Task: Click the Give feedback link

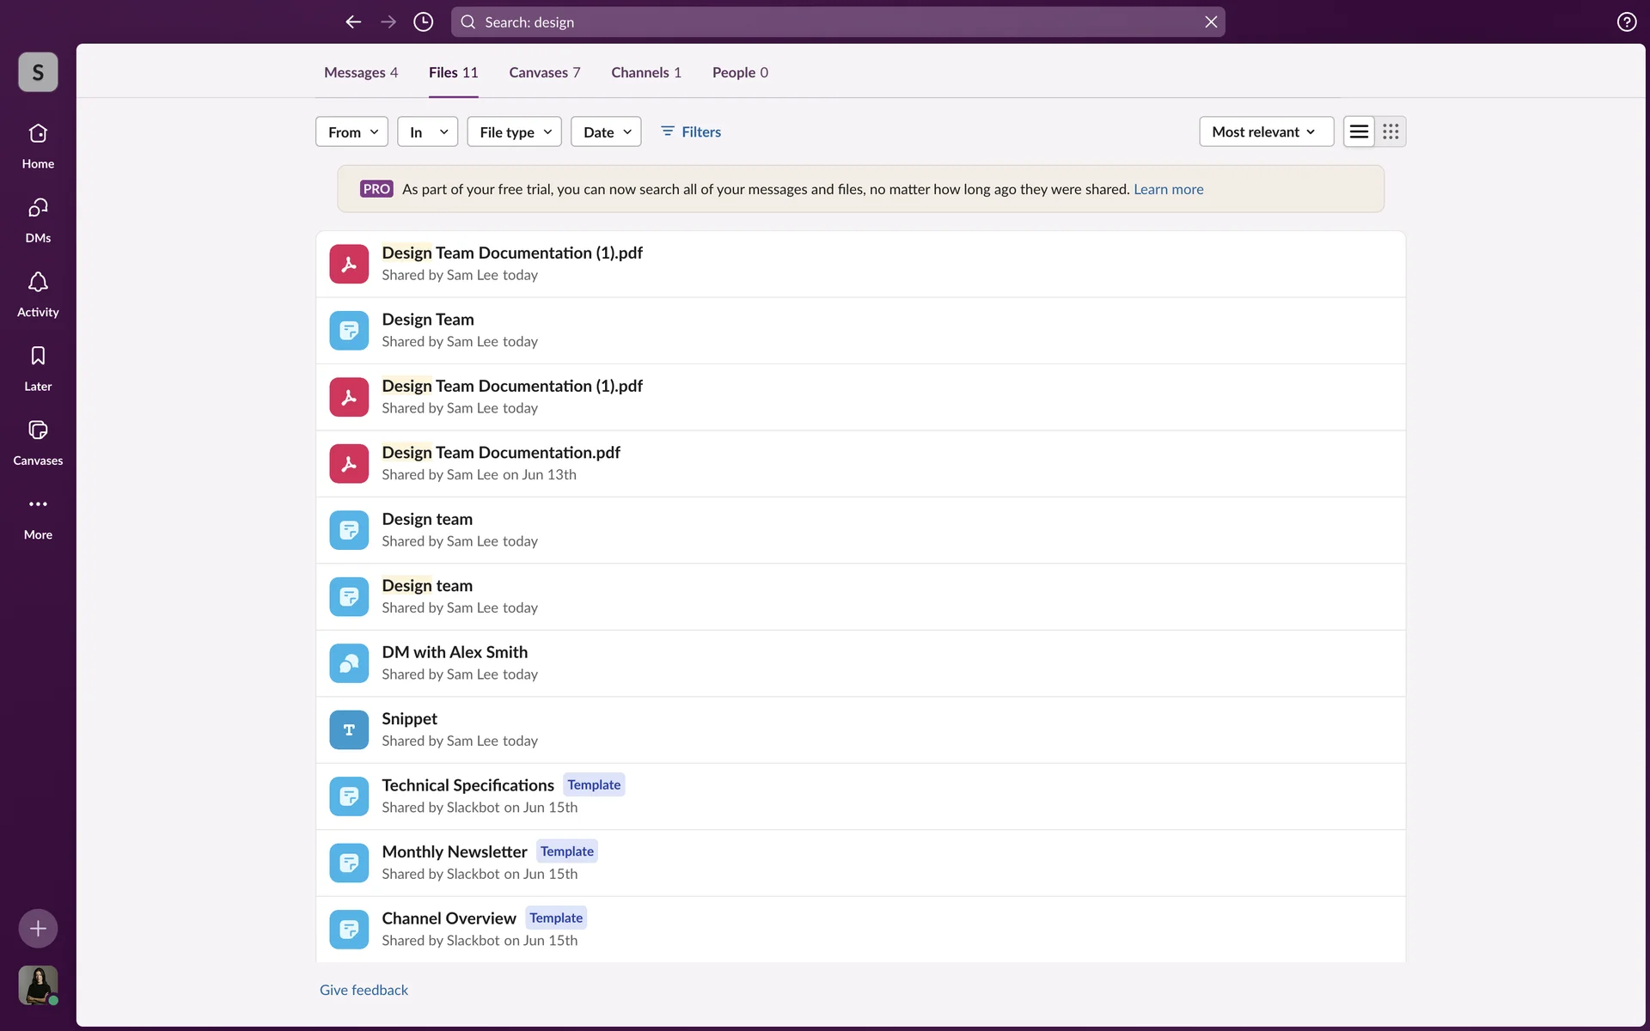Action: [364, 990]
